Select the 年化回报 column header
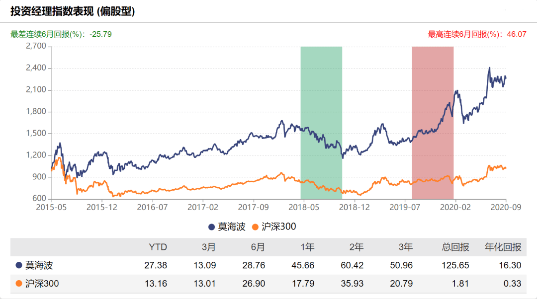The height and width of the screenshot is (299, 537). point(503,247)
